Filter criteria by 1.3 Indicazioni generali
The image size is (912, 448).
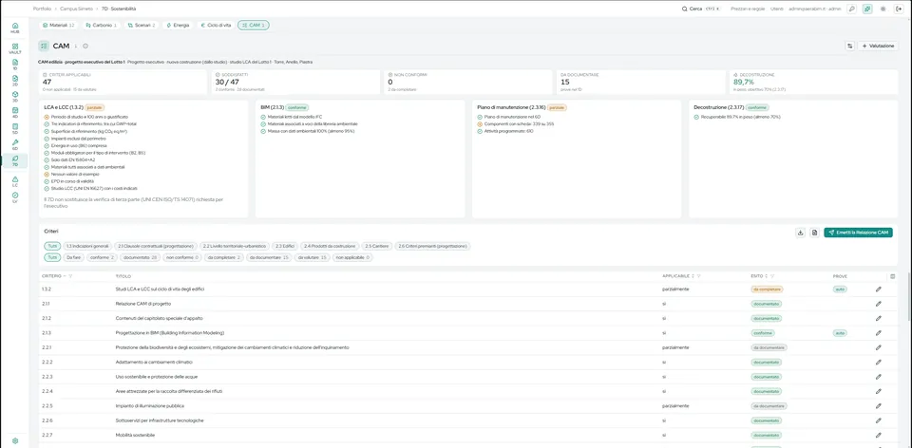click(x=87, y=247)
